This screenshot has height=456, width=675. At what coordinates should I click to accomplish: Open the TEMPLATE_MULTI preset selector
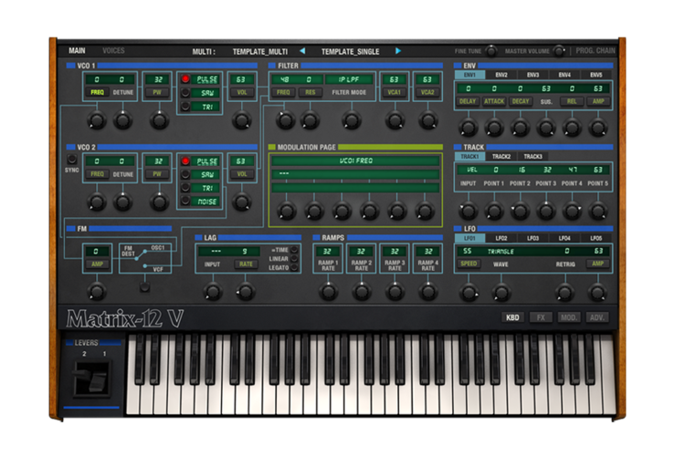[x=260, y=52]
